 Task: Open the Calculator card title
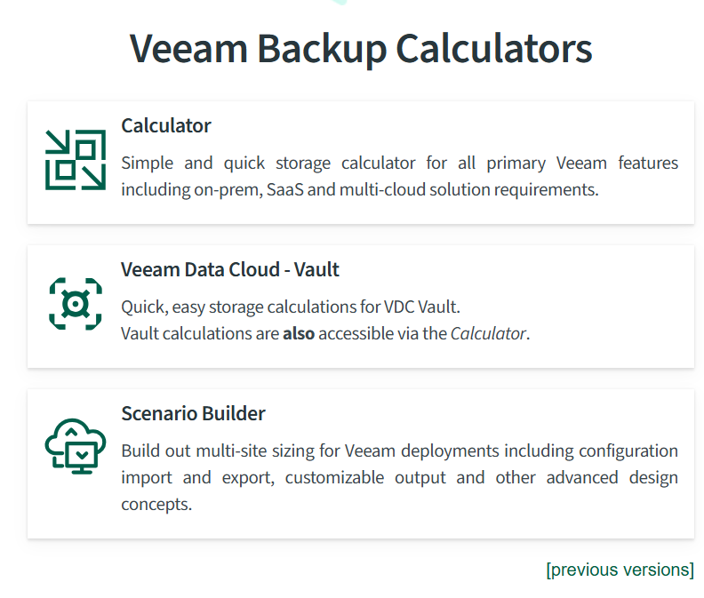click(166, 125)
